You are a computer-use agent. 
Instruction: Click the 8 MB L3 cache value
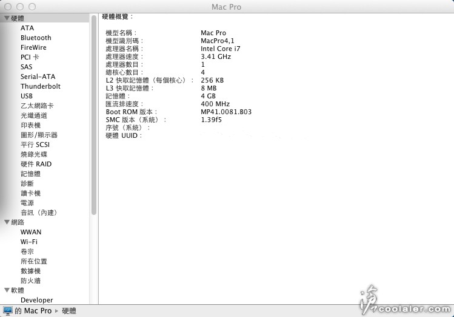209,88
